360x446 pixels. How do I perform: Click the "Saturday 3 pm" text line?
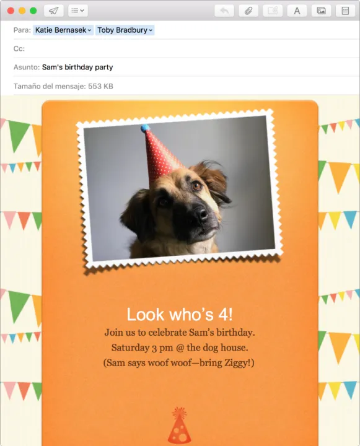180,348
